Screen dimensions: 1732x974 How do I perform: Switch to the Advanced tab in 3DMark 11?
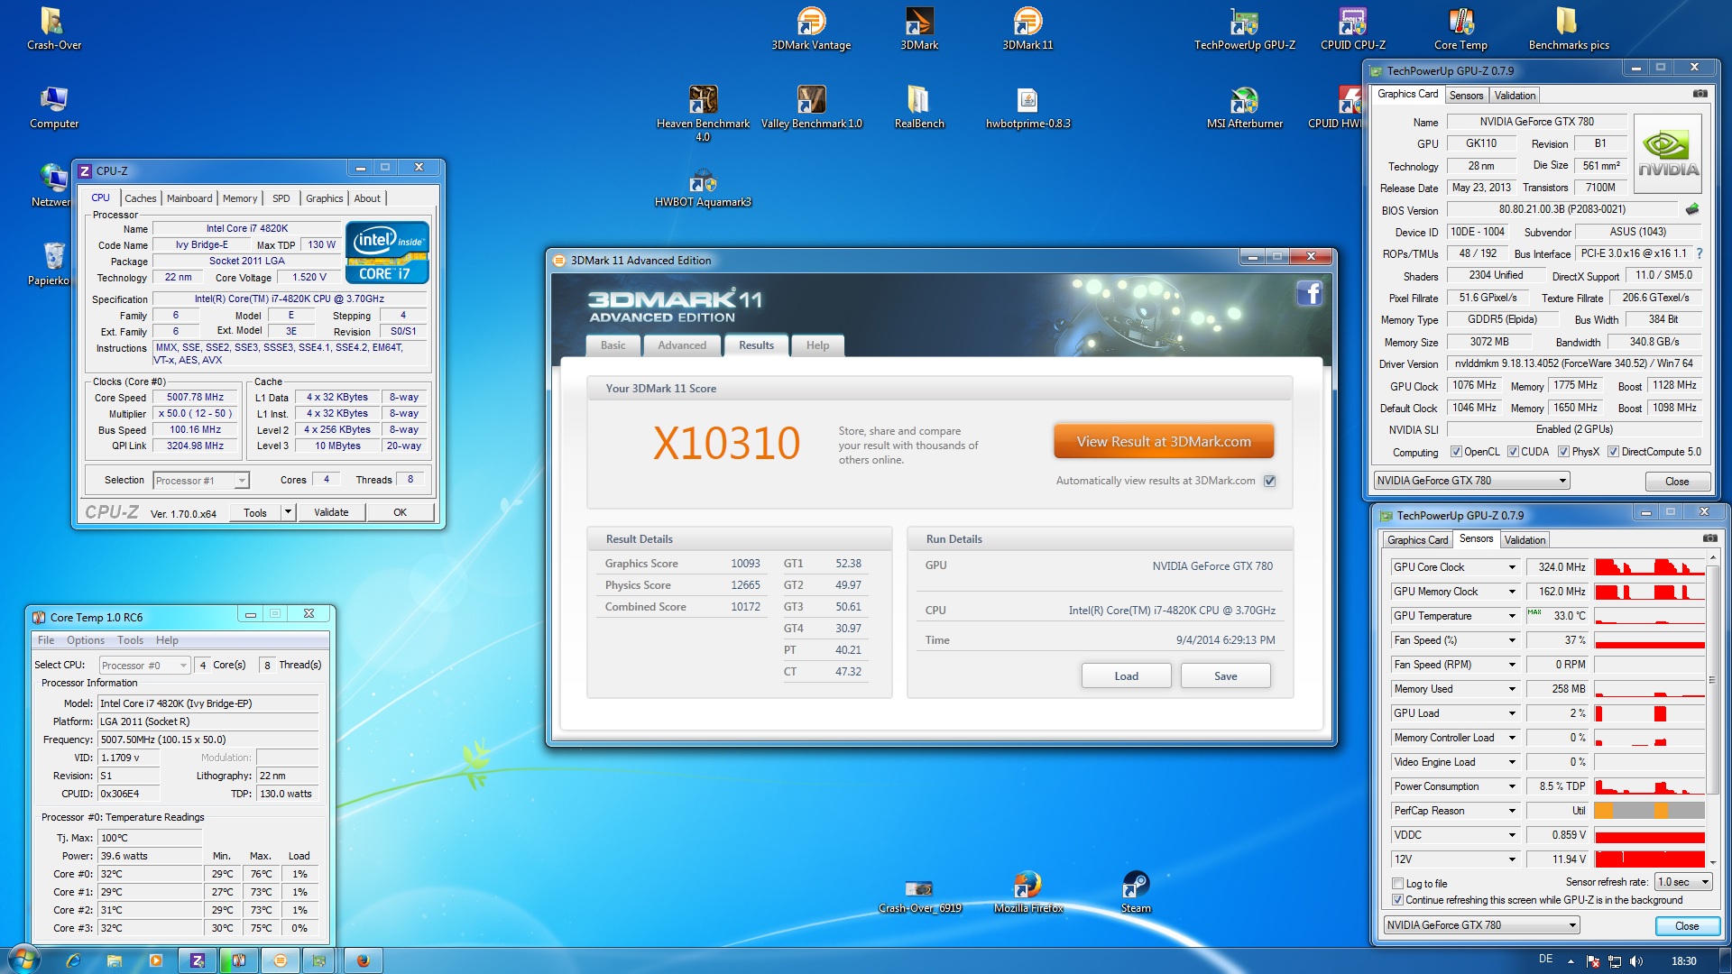point(682,345)
